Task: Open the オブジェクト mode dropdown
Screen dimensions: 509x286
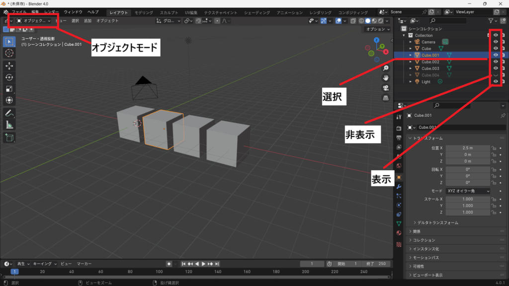Action: pyautogui.click(x=34, y=21)
